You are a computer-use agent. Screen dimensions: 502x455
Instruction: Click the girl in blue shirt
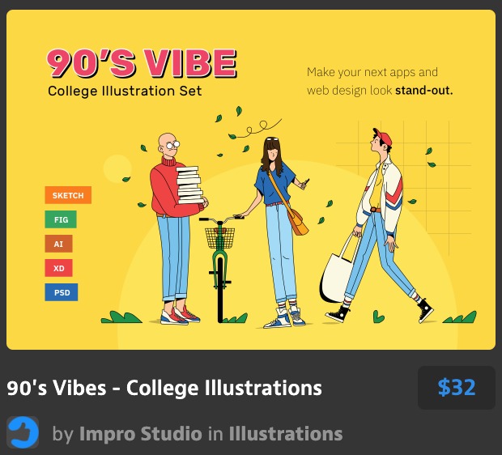coord(279,232)
